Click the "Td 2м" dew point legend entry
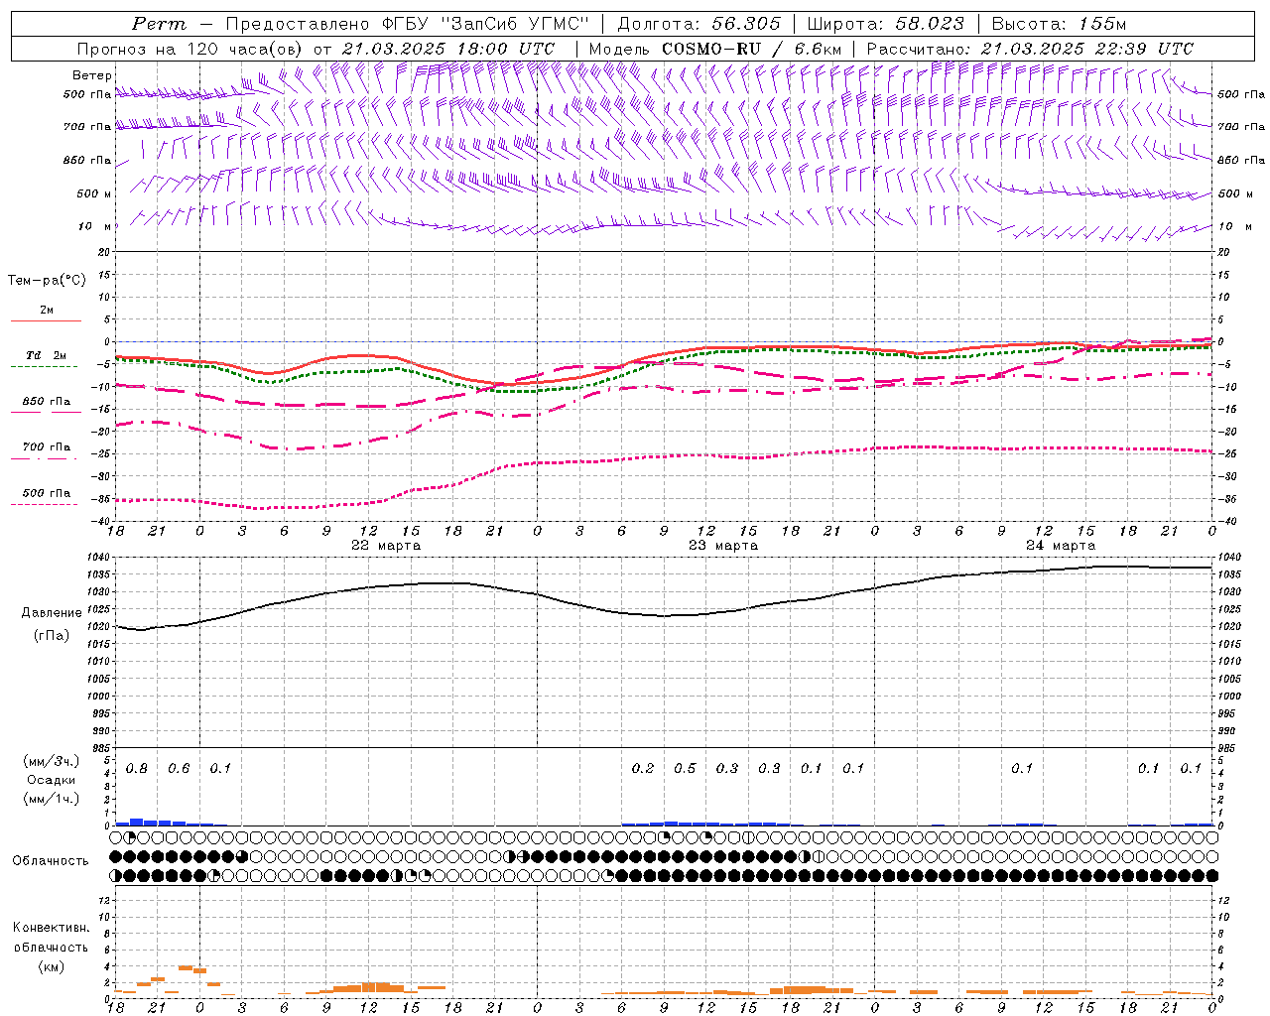Image resolution: width=1270 pixels, height=1016 pixels. pyautogui.click(x=47, y=355)
